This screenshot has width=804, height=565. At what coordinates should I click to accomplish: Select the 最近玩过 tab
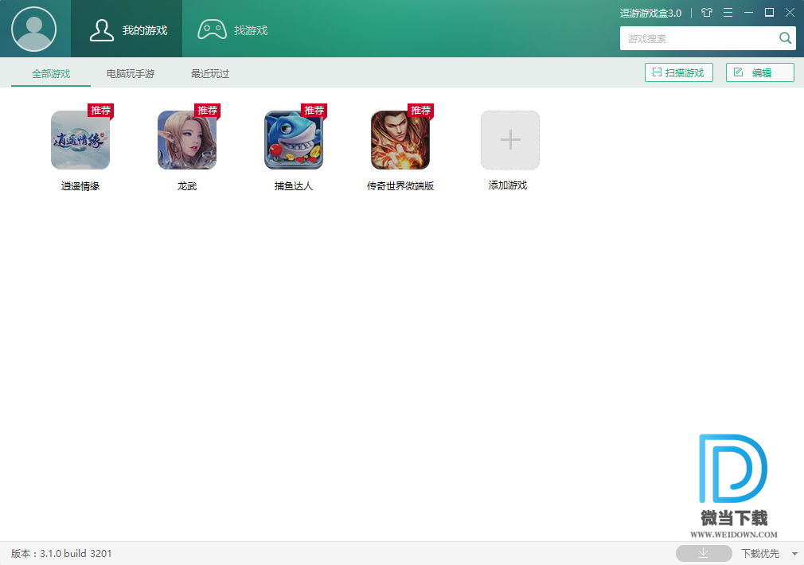click(209, 74)
